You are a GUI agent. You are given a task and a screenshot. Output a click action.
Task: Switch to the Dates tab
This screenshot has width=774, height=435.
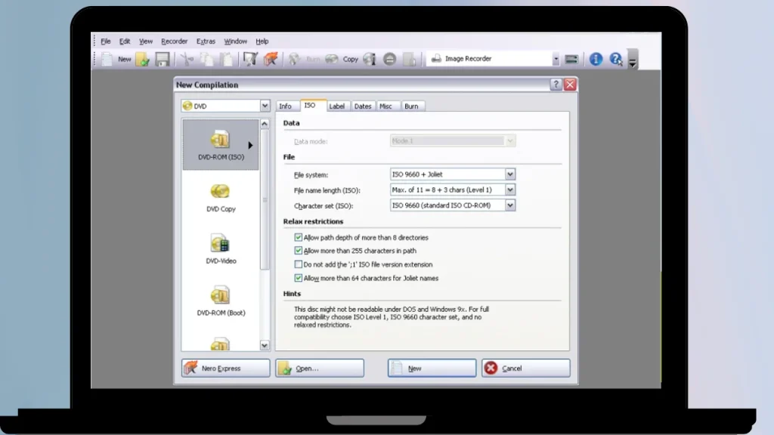(363, 106)
